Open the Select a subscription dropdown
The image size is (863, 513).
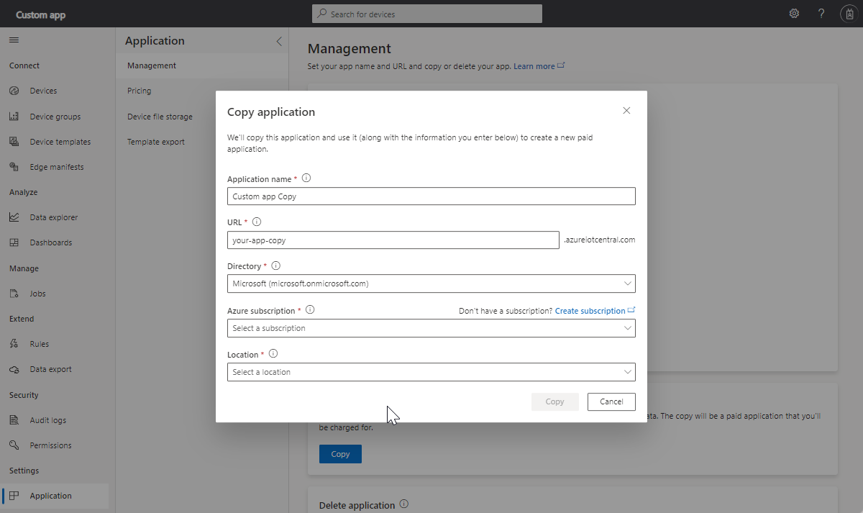(431, 328)
